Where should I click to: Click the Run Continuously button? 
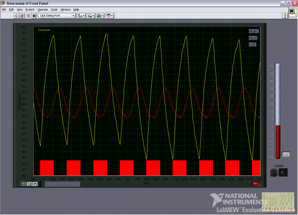tap(22, 16)
